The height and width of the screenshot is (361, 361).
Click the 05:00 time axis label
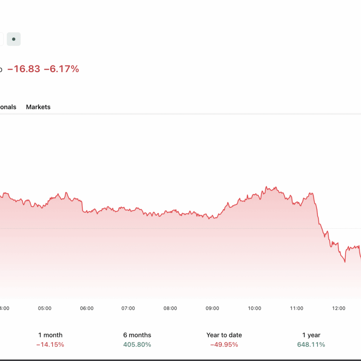[45, 308]
